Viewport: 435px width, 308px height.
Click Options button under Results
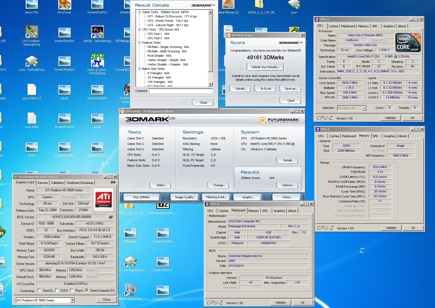pos(288,185)
